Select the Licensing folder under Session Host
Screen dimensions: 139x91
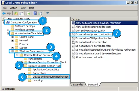click(37, 80)
